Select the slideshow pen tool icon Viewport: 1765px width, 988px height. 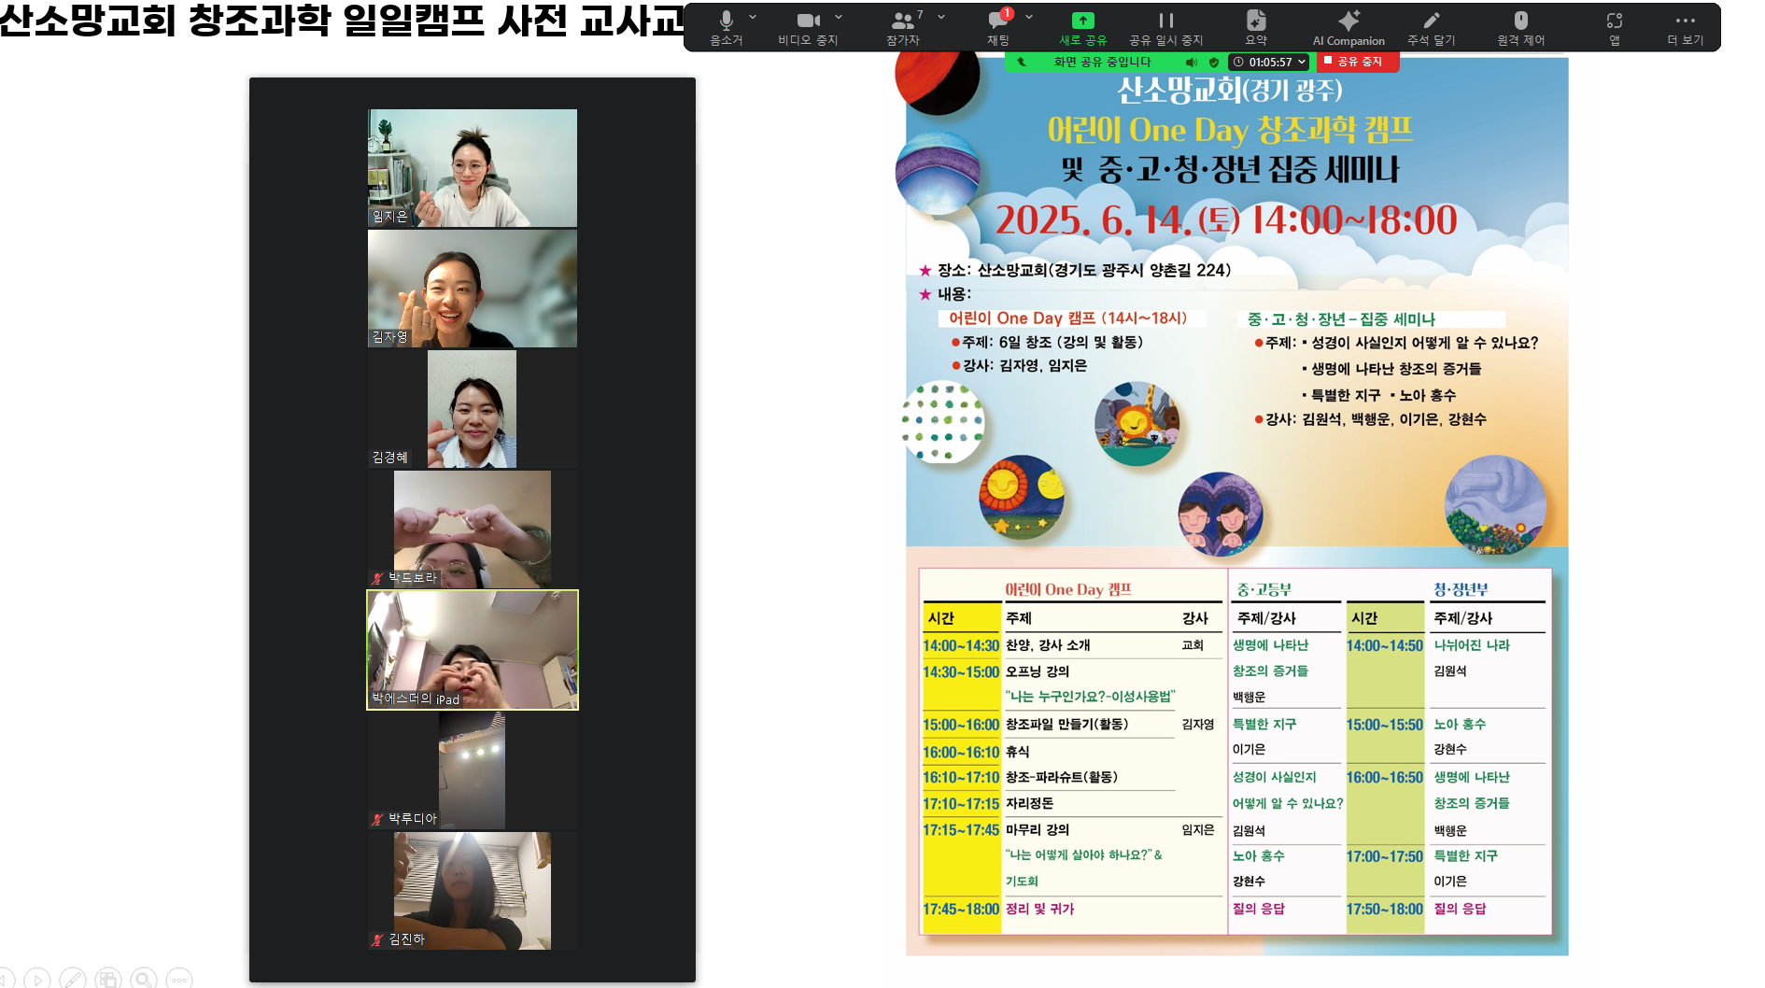point(73,978)
